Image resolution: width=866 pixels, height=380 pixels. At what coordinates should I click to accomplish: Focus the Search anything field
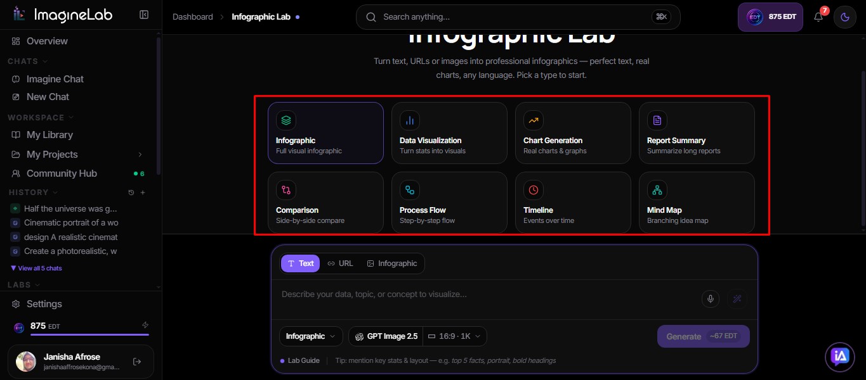[518, 17]
